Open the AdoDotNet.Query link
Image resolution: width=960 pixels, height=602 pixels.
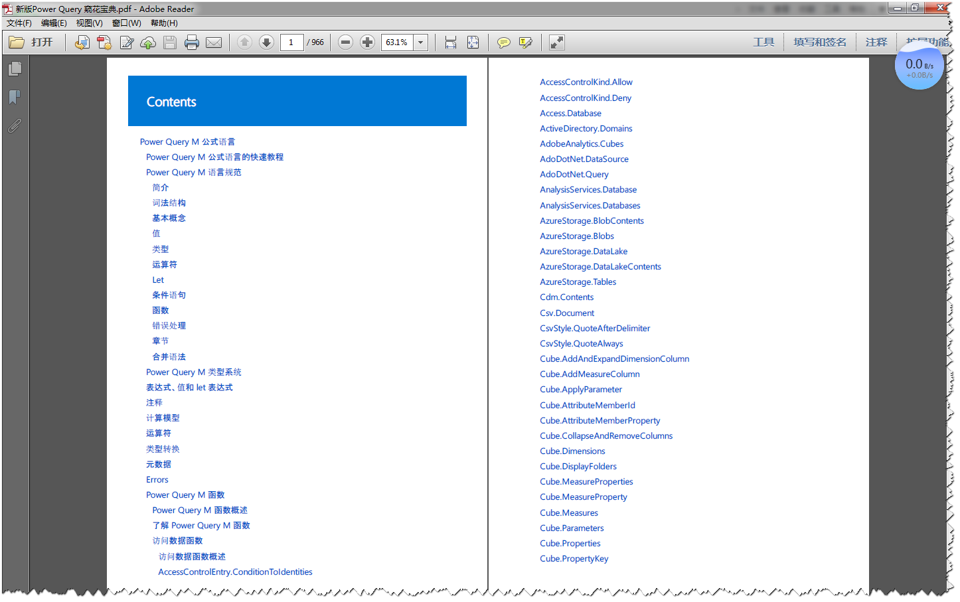pyautogui.click(x=574, y=175)
